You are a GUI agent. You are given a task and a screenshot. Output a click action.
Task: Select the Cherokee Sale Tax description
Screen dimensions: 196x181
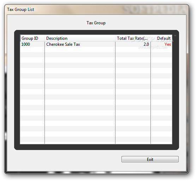pyautogui.click(x=63, y=44)
